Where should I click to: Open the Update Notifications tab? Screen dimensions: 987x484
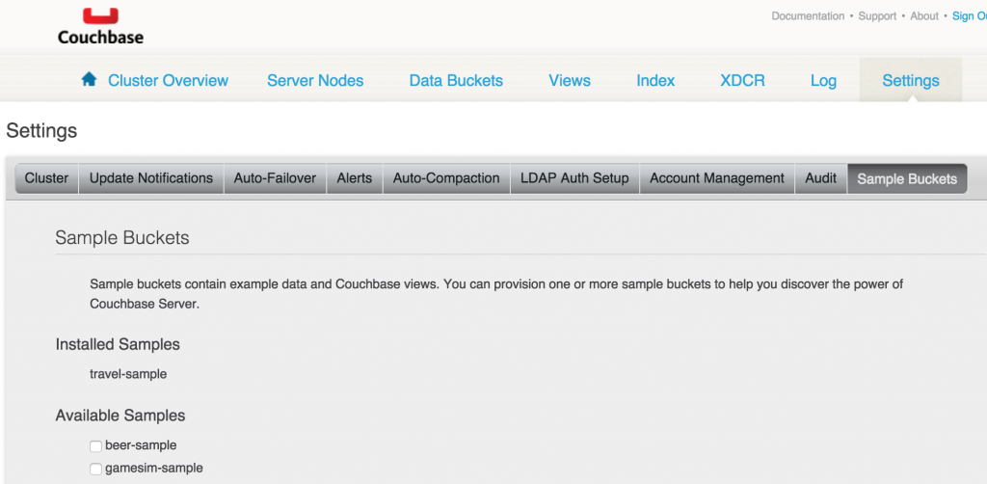tap(151, 178)
